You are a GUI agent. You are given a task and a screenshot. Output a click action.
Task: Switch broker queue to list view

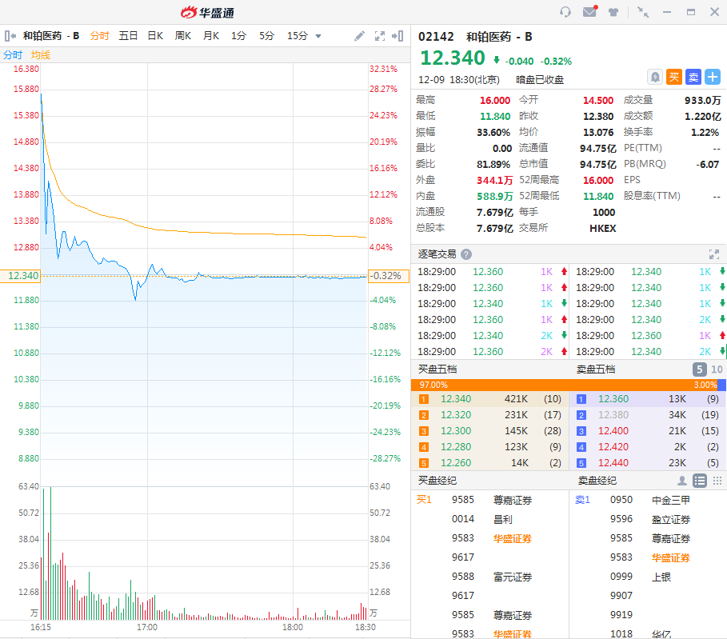tap(700, 481)
